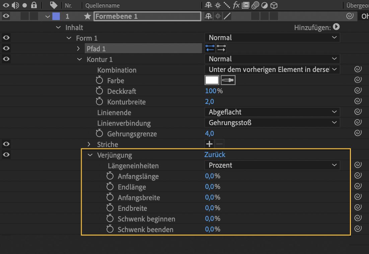Click the reversed path direction icon
The image size is (369, 254).
(x=210, y=48)
